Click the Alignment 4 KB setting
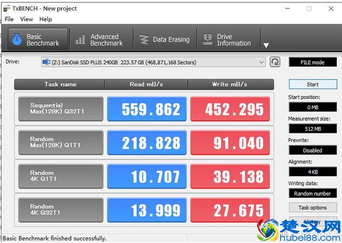Screen dimensions: 342x243 (x=313, y=172)
